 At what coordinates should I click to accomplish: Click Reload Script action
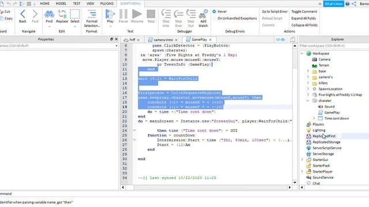(272, 18)
